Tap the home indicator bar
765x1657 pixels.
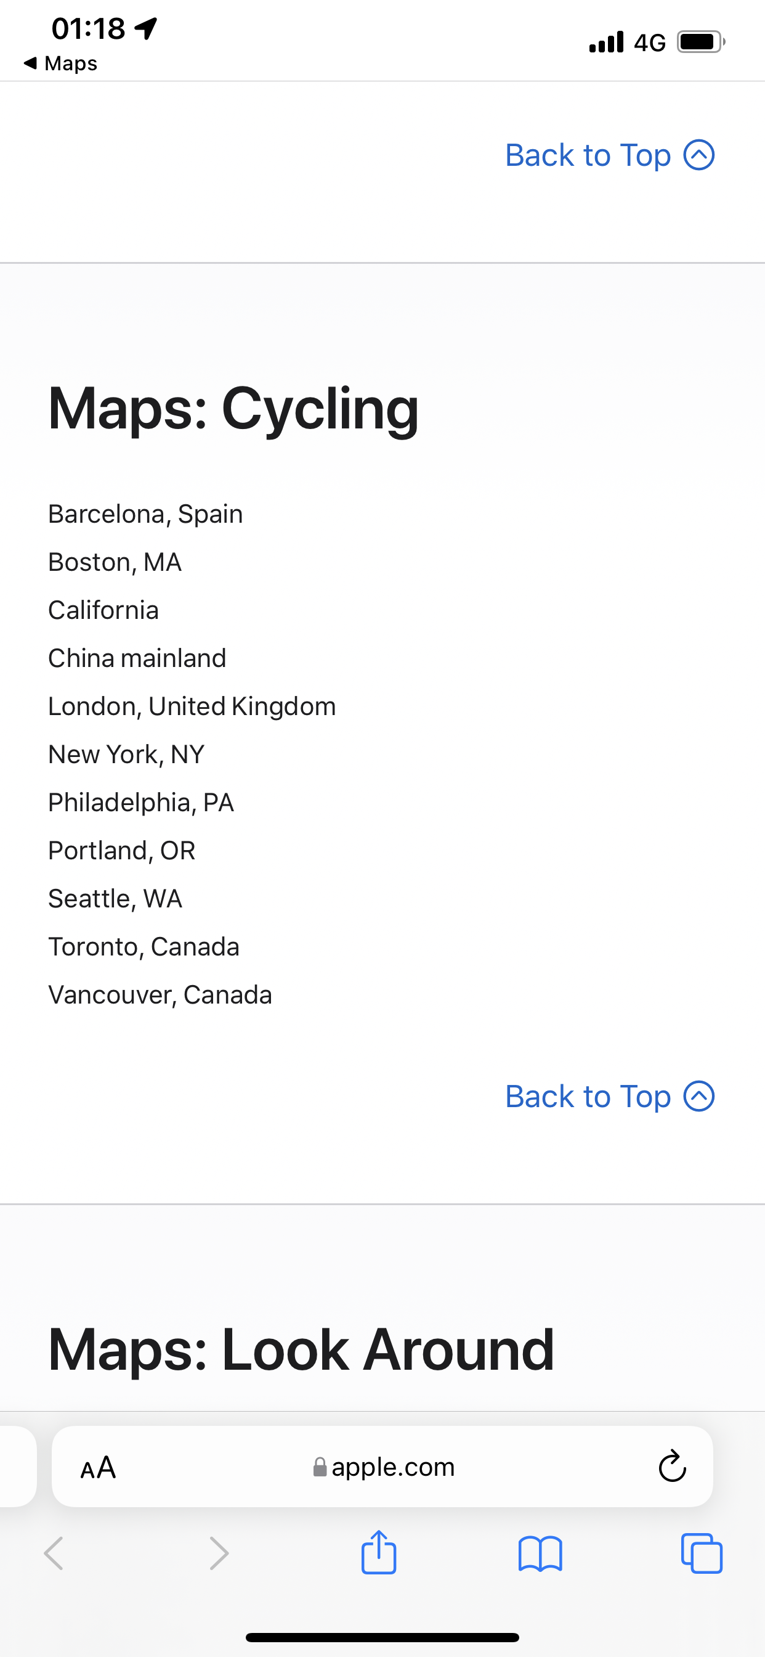[x=382, y=1637]
